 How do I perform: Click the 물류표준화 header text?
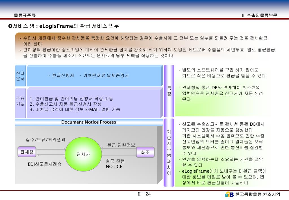(25, 15)
